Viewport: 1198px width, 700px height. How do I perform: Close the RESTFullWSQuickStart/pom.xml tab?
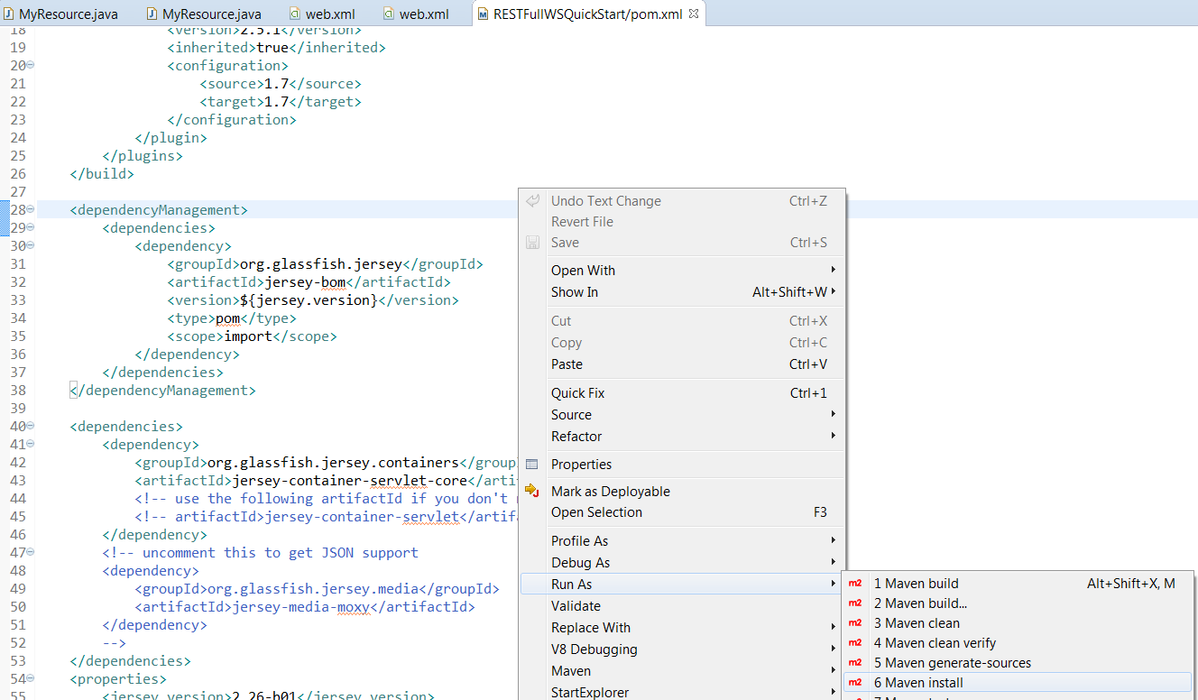point(694,14)
